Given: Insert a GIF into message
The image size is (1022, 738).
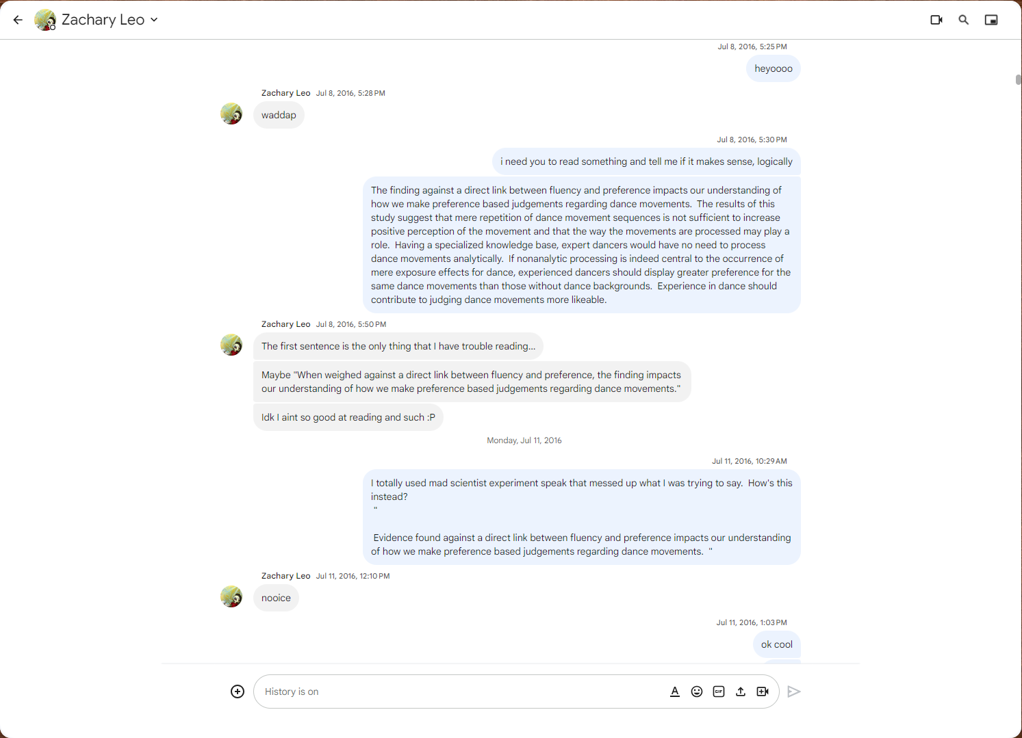Looking at the screenshot, I should (x=719, y=691).
